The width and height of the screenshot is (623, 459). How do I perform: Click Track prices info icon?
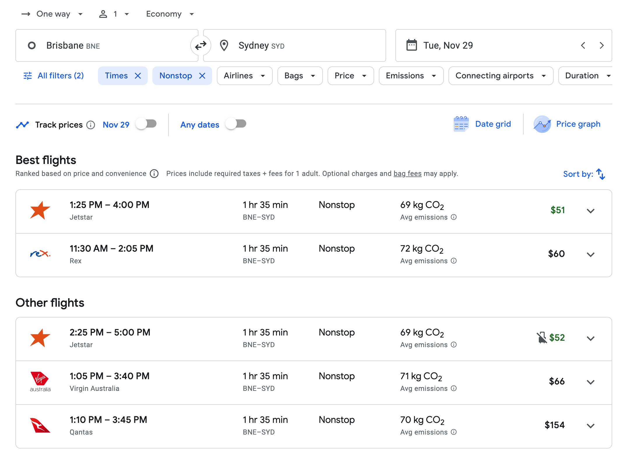(x=91, y=125)
